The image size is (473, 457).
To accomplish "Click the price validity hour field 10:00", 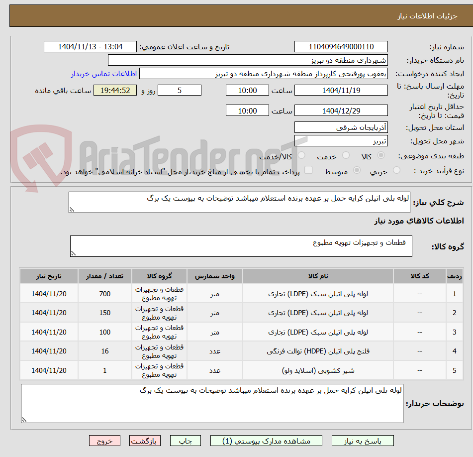I will pos(247,111).
